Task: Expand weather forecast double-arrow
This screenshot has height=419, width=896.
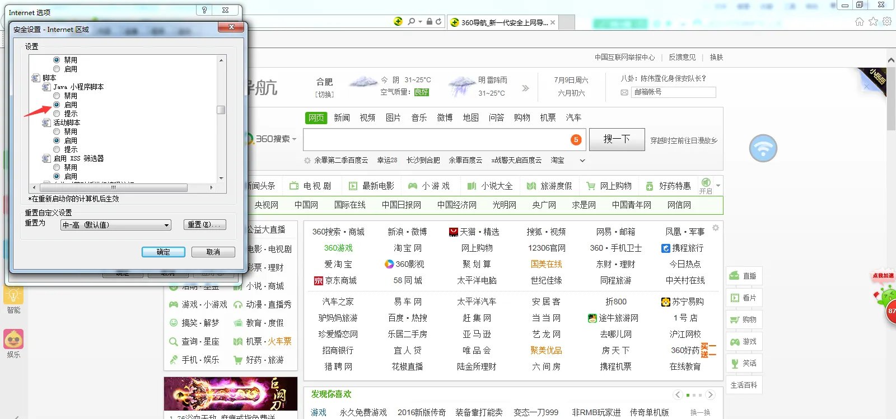Action: [x=525, y=88]
